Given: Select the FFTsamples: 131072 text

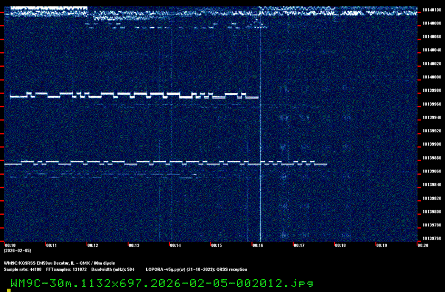Looking at the screenshot, I should coord(66,270).
